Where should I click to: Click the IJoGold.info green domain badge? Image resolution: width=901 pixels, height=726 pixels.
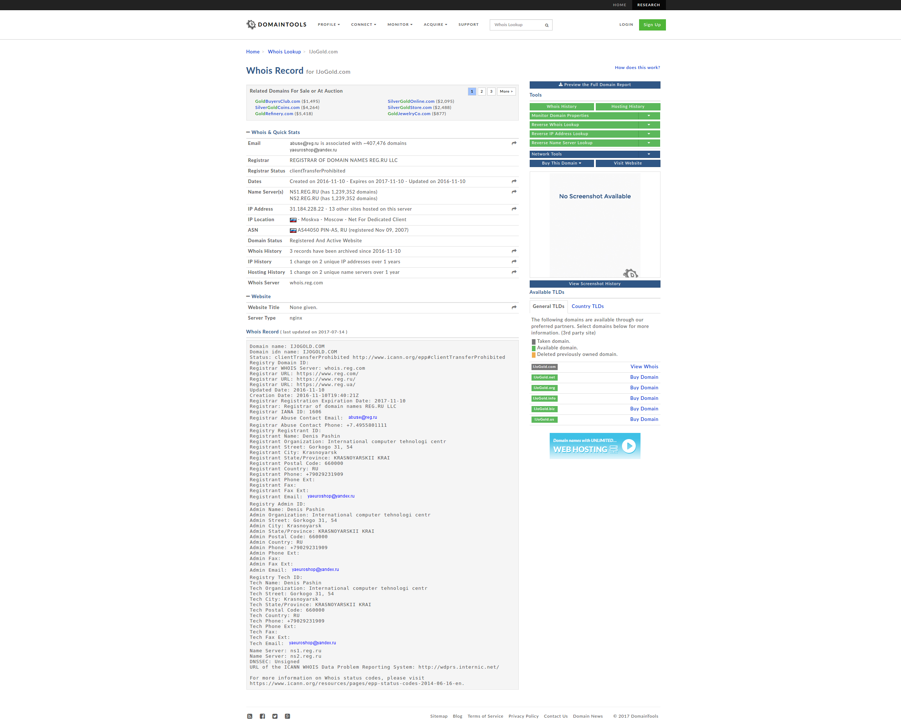coord(544,398)
